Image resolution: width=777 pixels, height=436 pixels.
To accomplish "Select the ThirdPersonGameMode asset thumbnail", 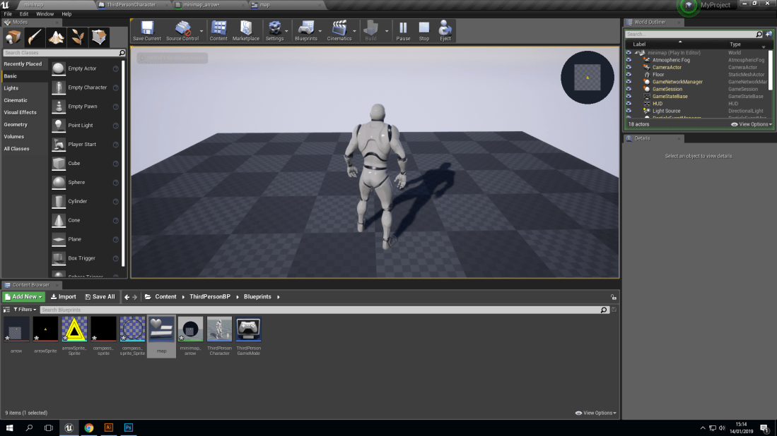I will (248, 329).
